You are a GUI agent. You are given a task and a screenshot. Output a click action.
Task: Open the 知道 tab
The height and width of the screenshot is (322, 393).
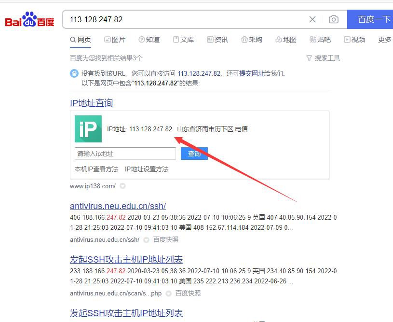149,40
